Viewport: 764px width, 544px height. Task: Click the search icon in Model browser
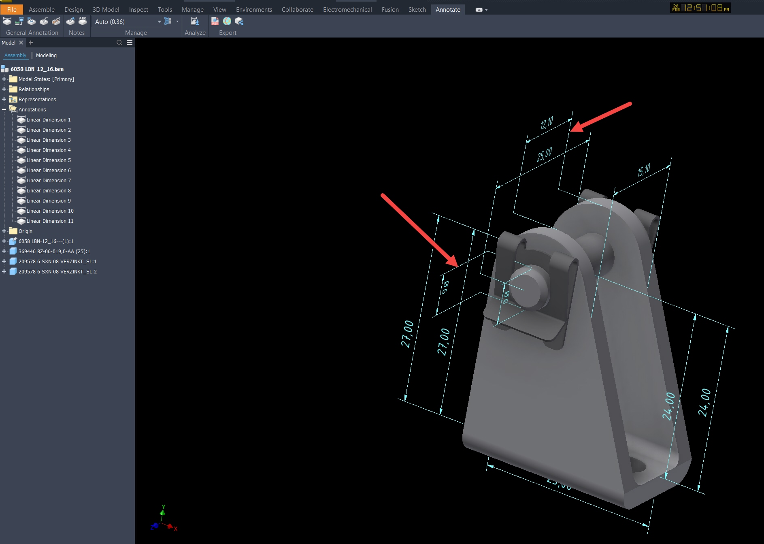tap(119, 43)
